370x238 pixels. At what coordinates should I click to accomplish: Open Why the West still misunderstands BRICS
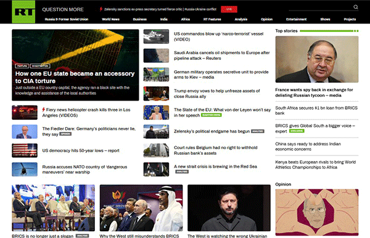(139, 236)
